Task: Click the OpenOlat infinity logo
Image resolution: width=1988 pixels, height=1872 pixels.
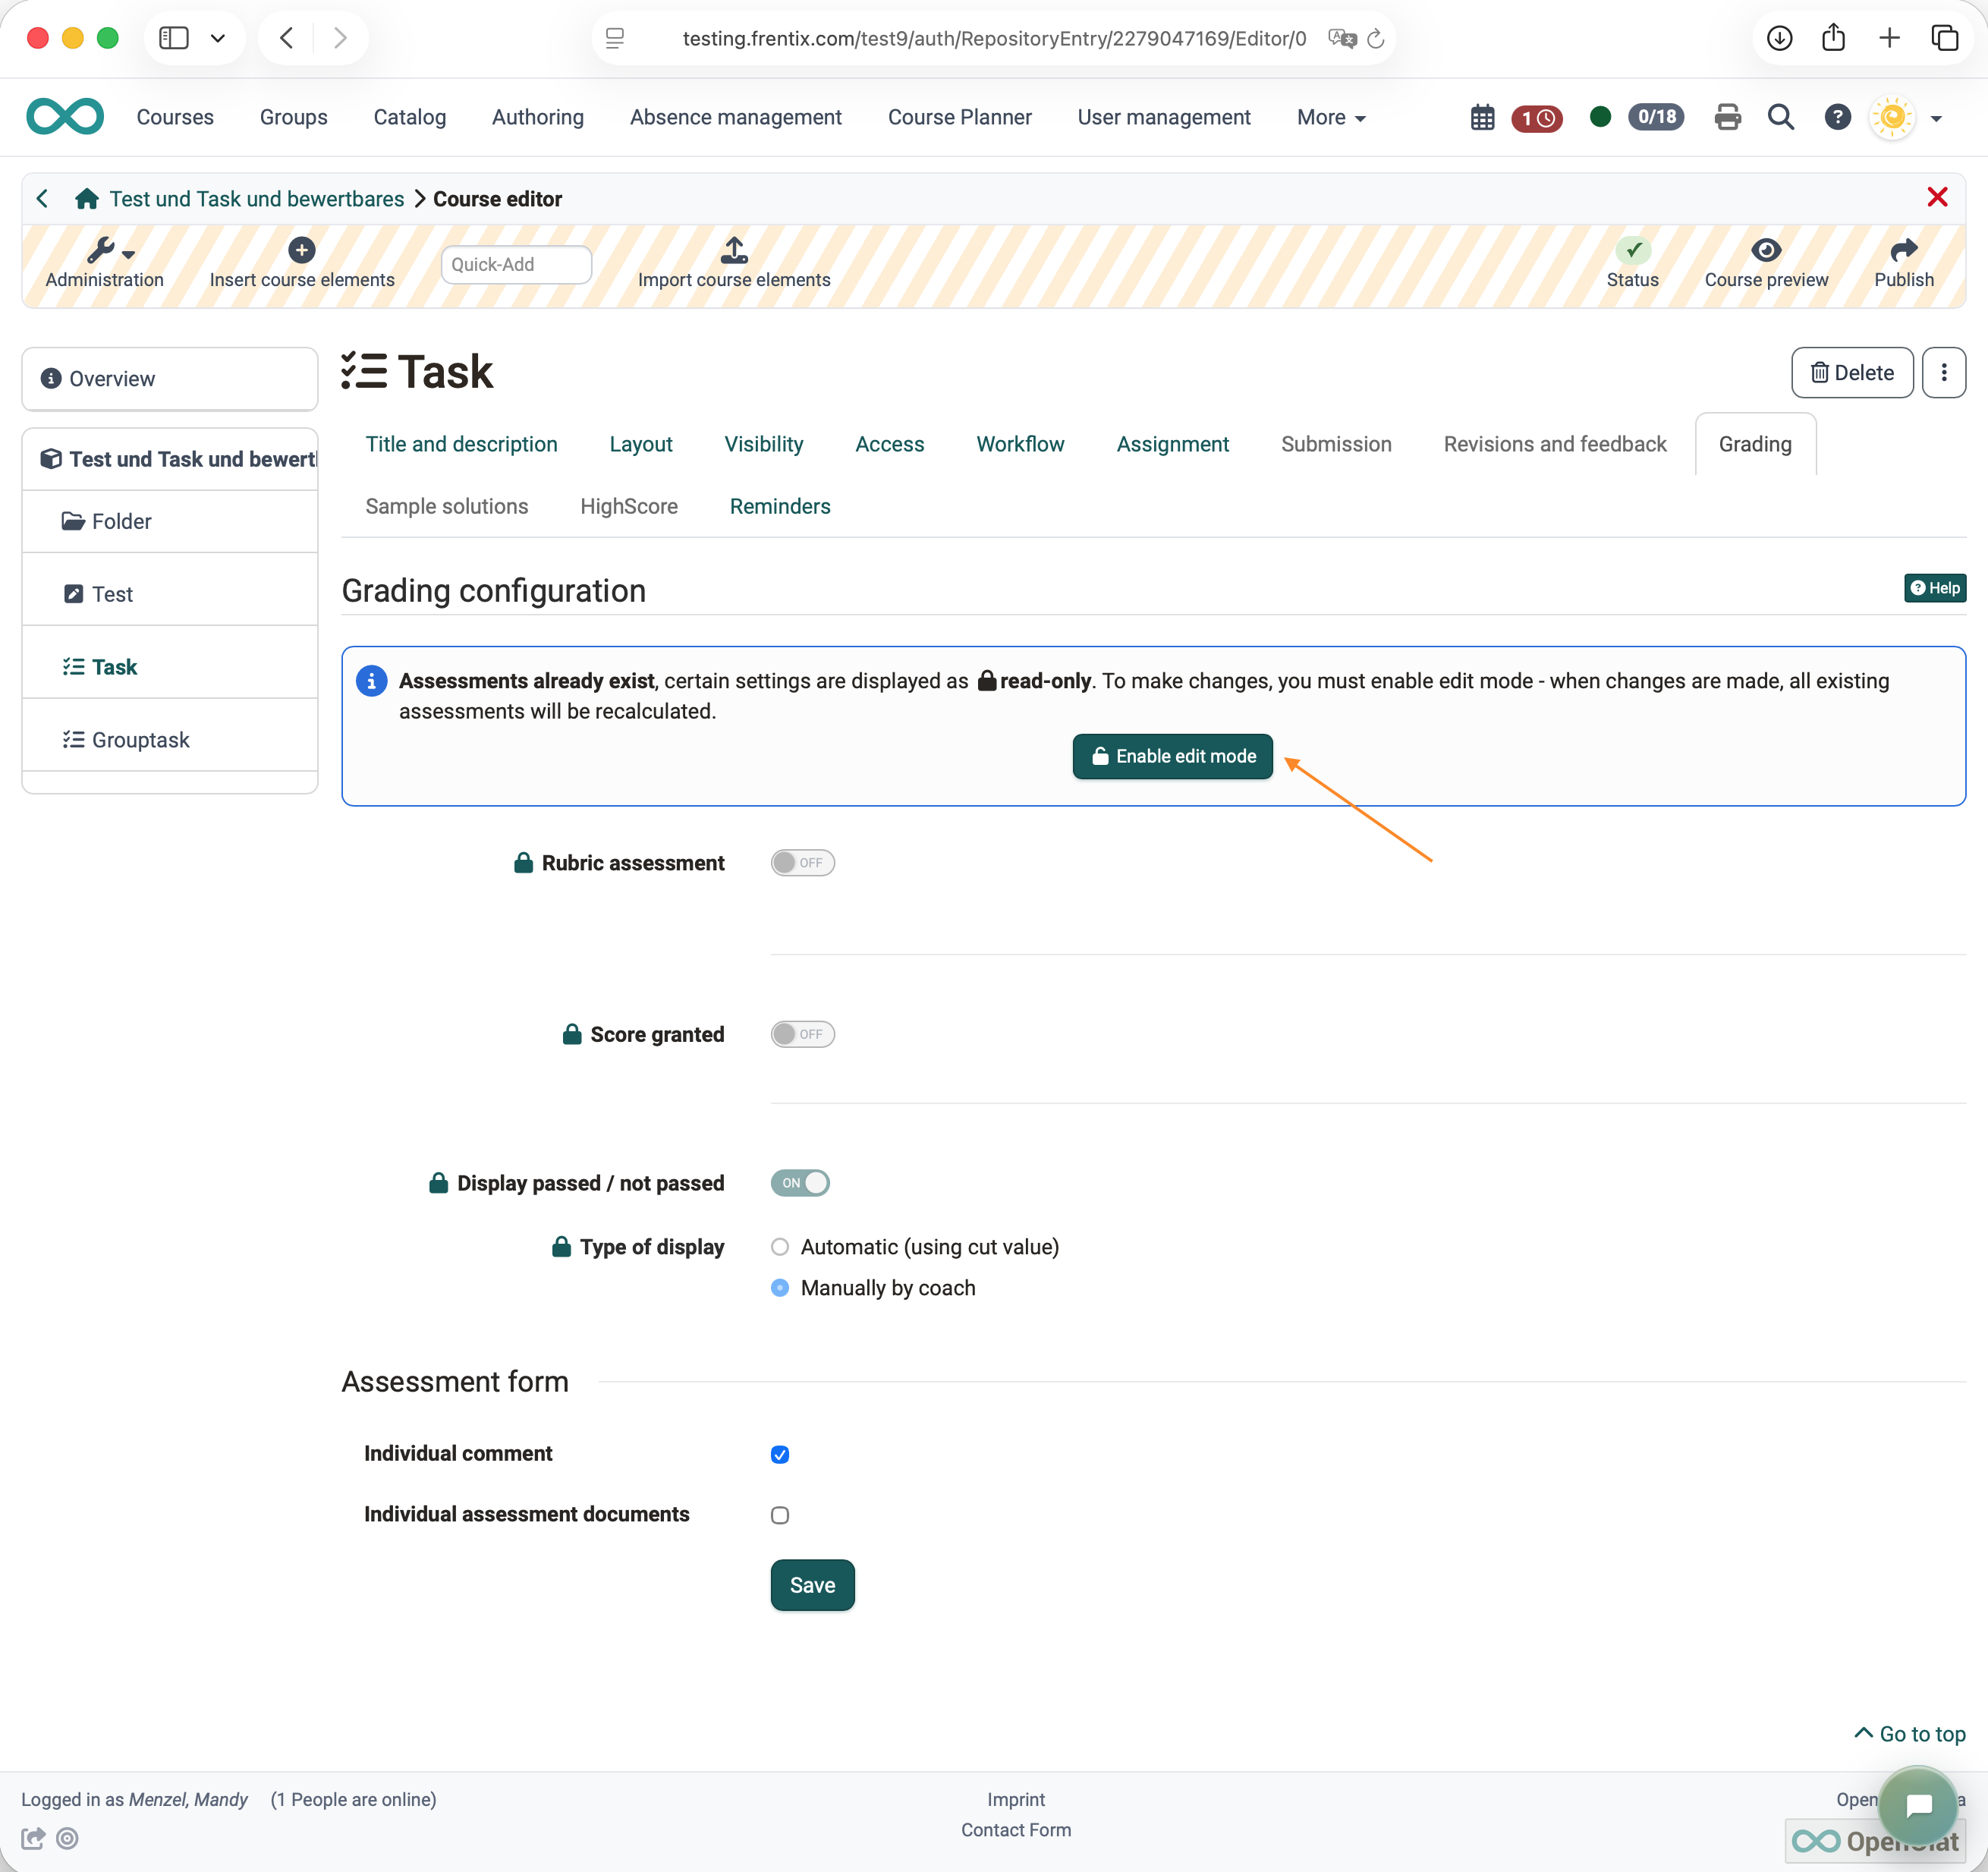Action: click(65, 117)
